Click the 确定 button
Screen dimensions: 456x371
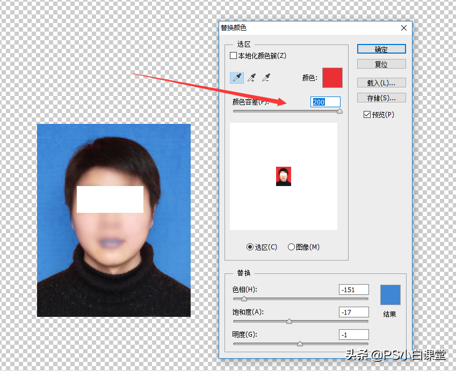[381, 49]
